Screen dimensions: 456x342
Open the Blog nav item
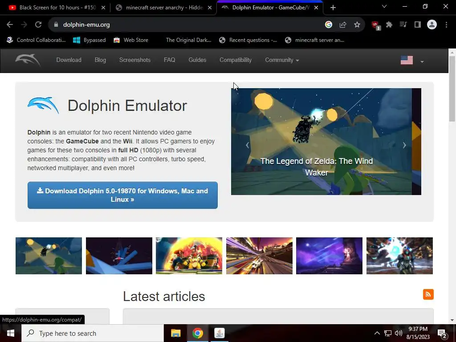[100, 60]
